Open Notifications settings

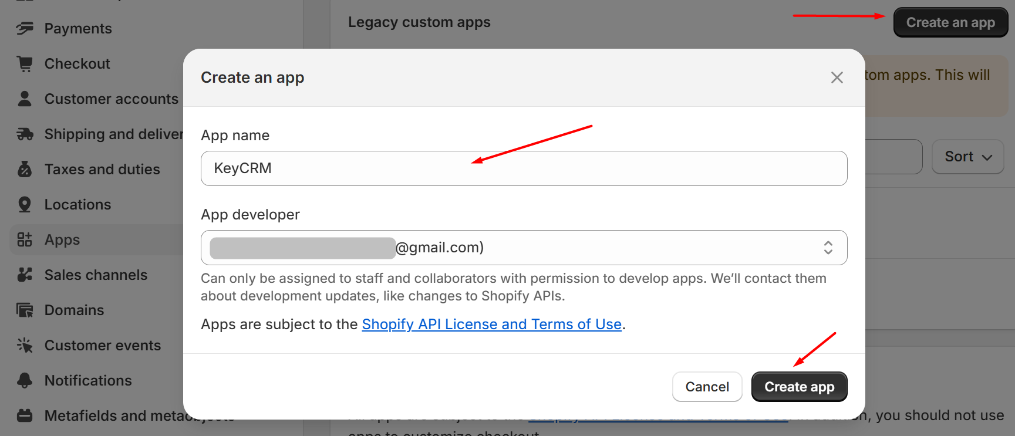coord(88,380)
